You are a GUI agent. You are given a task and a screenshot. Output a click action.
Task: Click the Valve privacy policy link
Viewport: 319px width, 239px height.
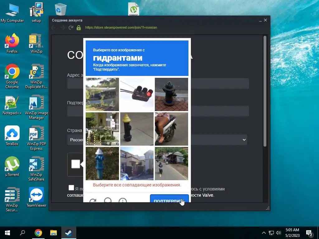point(202,195)
